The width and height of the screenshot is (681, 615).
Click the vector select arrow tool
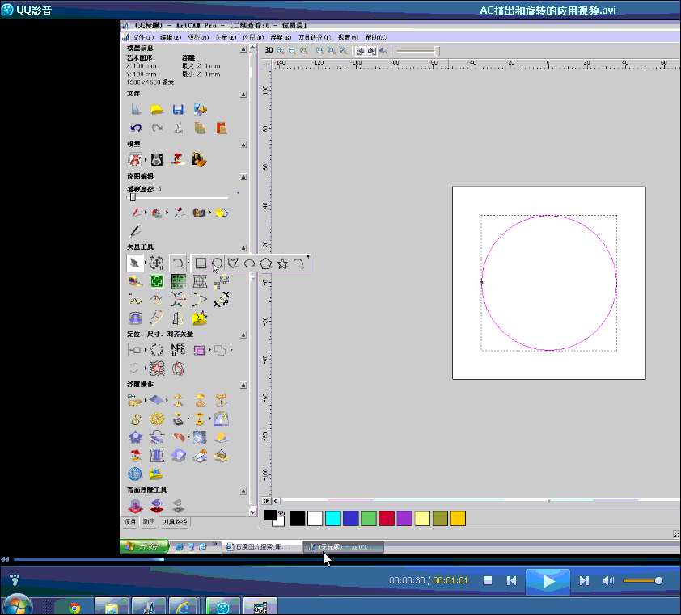[x=135, y=262]
